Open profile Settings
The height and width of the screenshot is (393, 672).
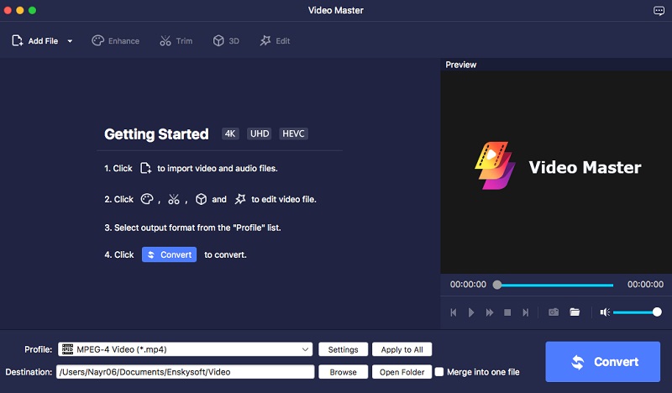point(343,349)
